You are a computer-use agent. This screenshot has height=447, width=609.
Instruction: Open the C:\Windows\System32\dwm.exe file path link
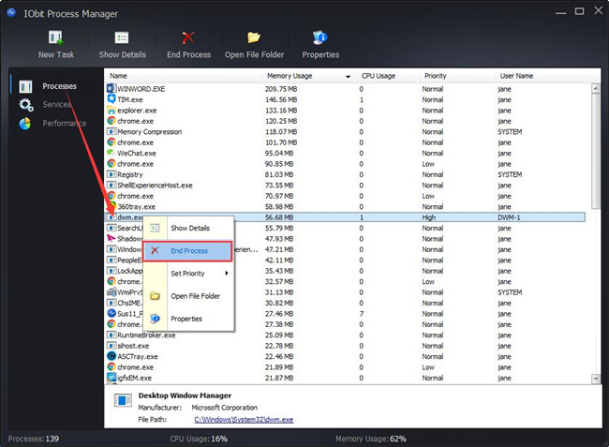[244, 420]
